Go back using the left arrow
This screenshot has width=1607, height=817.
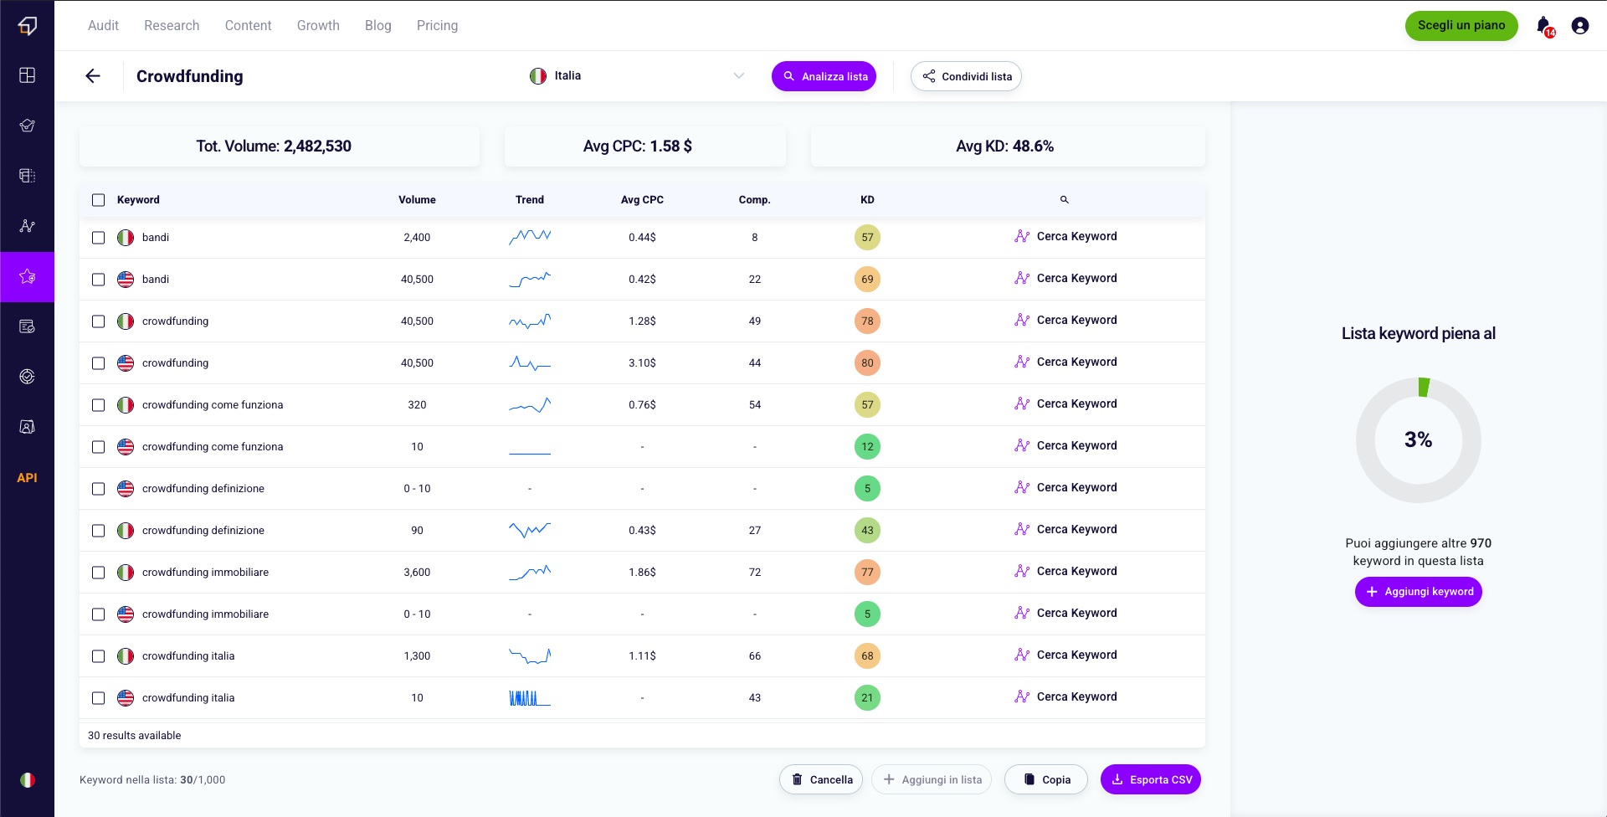[93, 76]
